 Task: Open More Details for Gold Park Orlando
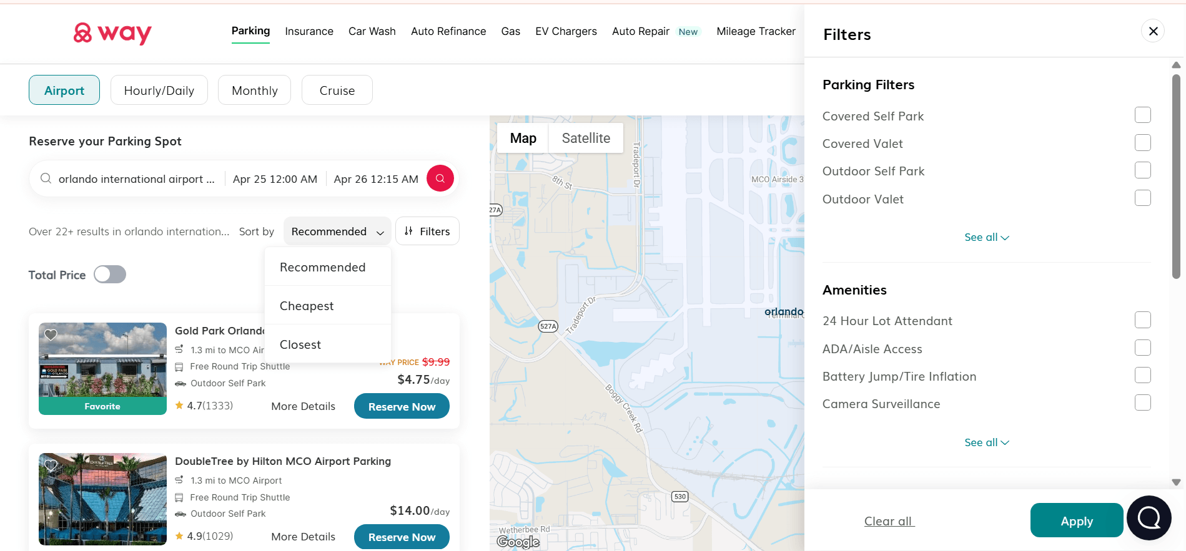(303, 406)
